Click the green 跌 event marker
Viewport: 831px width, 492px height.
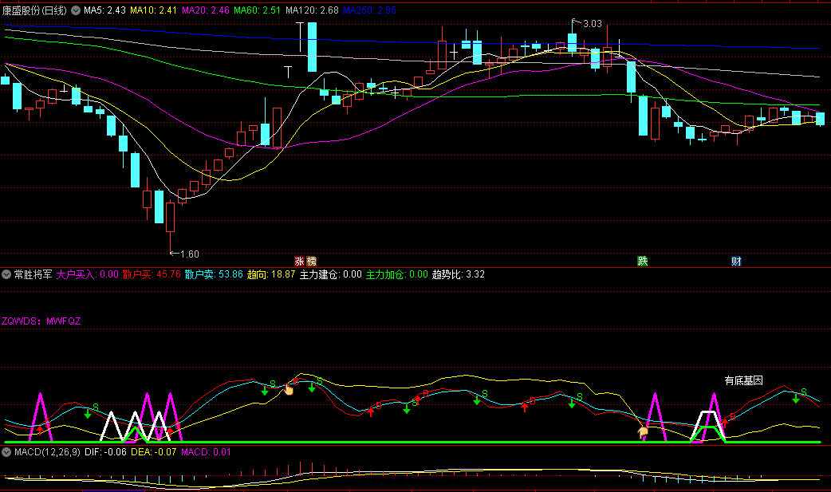(641, 262)
